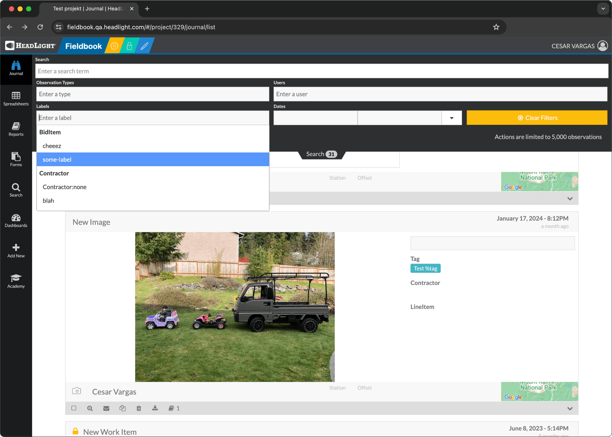Expand the New Image entry chevron

(x=570, y=409)
